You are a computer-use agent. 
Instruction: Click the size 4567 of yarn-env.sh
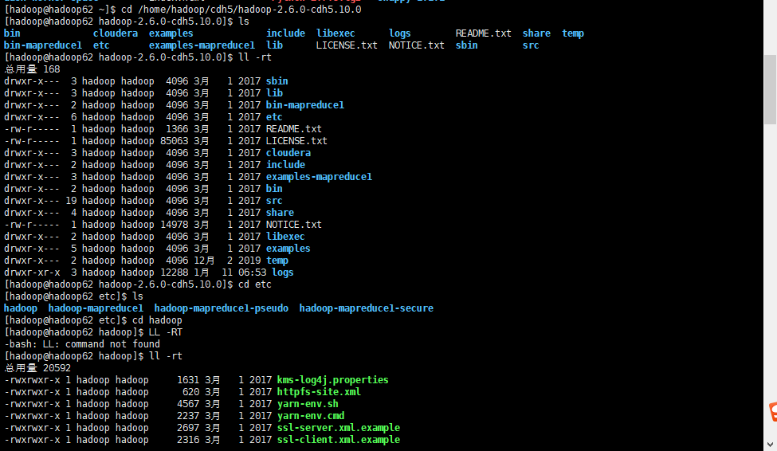[188, 404]
